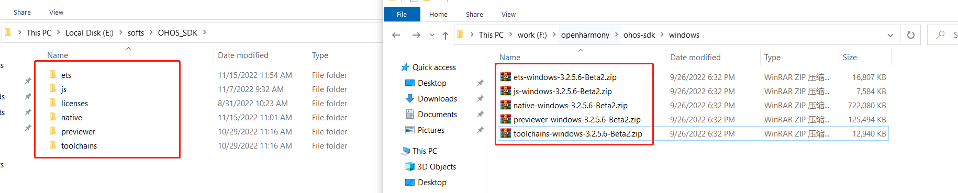Click the pinned Desktop icon in sidebar

pyautogui.click(x=410, y=83)
